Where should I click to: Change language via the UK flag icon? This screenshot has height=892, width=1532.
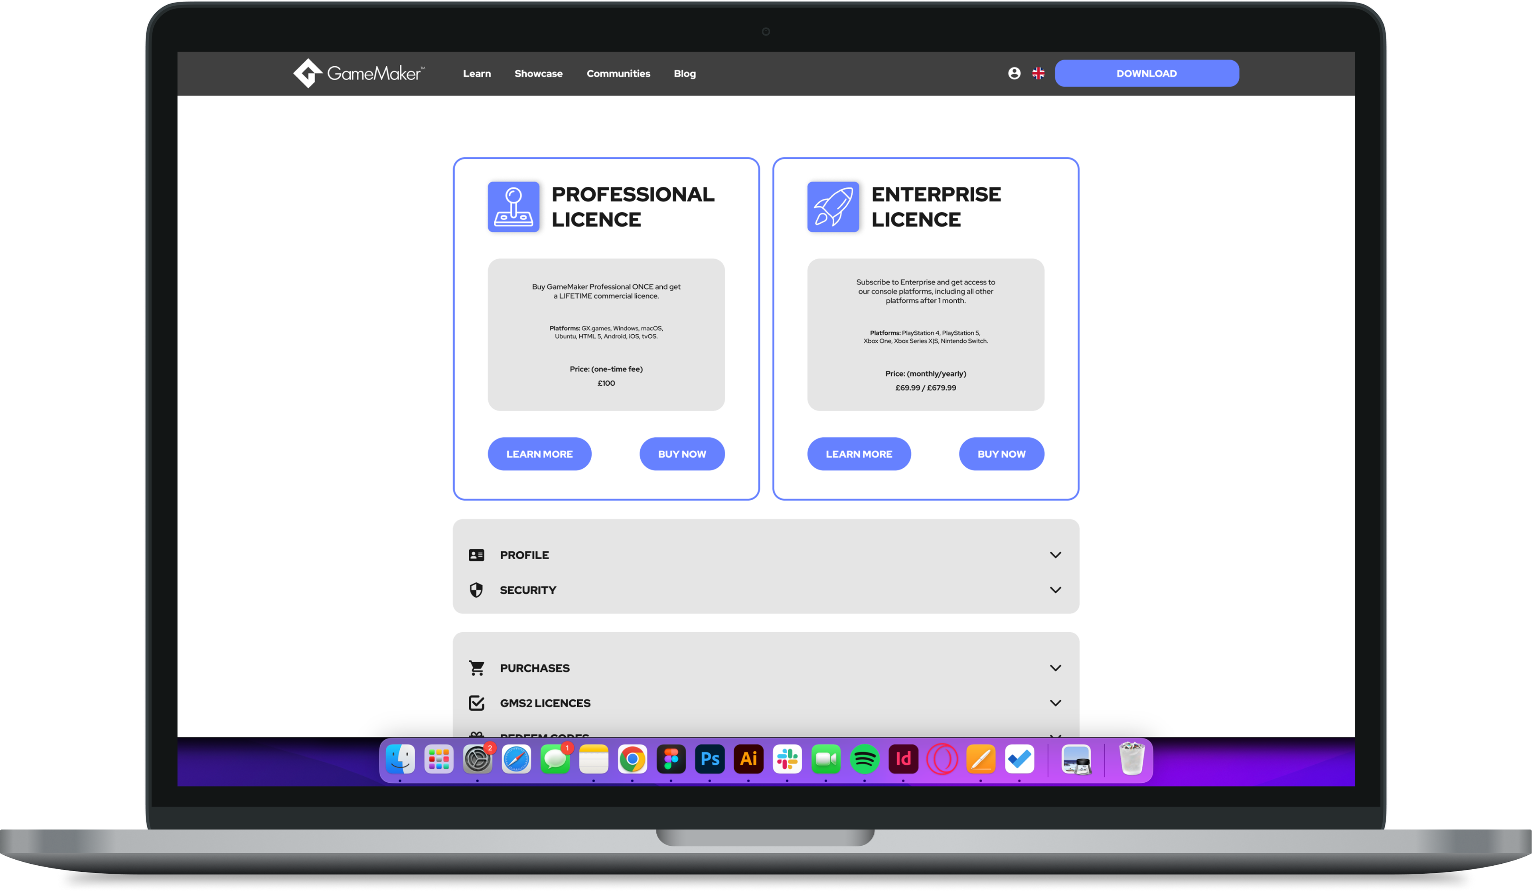(1038, 73)
